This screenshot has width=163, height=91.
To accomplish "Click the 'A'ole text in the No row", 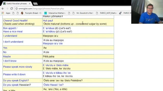I will [x=46, y=52].
